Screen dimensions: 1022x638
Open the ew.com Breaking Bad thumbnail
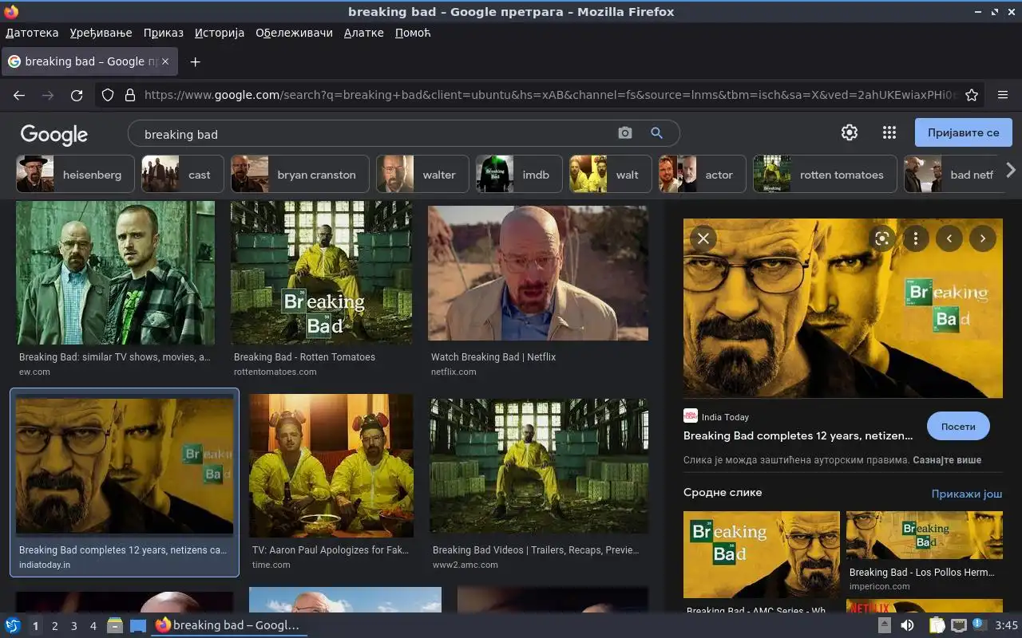115,273
